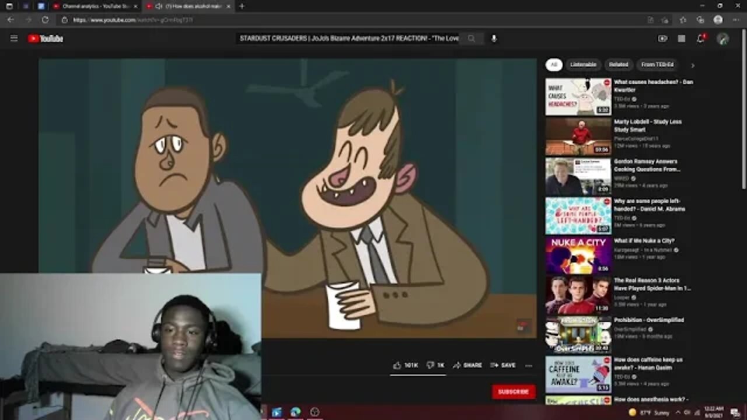Open the browser Collections icon
Viewport: 747px width, 420px height.
click(x=700, y=20)
